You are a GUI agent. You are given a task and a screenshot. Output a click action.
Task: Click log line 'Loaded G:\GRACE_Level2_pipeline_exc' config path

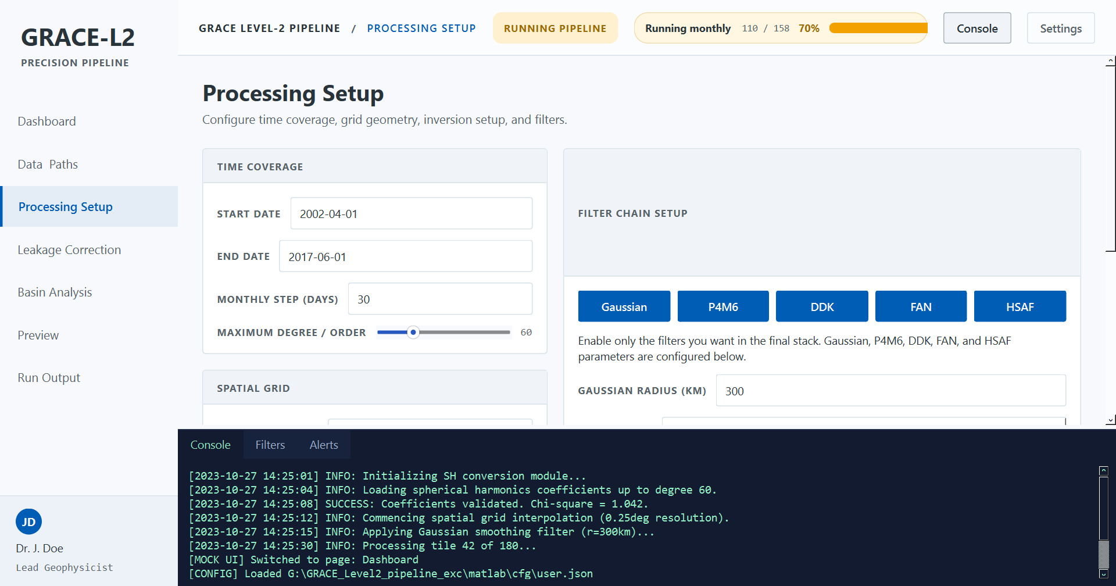click(x=391, y=574)
